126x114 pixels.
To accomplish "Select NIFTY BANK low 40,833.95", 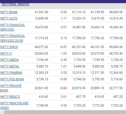I will 116,12.
